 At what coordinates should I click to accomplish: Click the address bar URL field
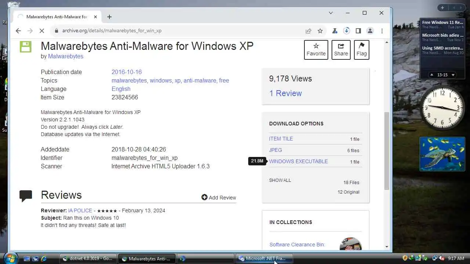pos(180,31)
